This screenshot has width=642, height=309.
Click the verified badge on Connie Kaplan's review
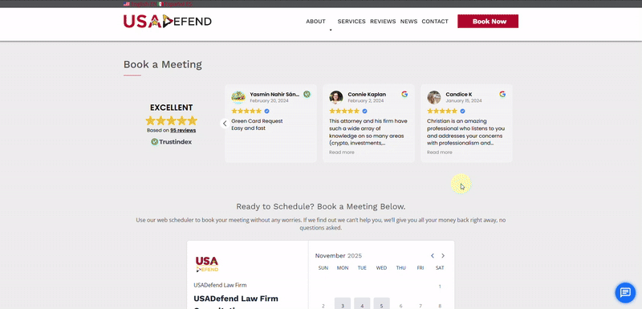pyautogui.click(x=365, y=111)
